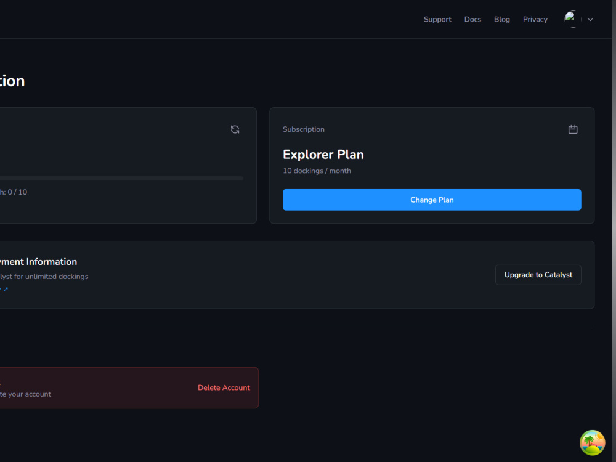
Task: Expand the account dropdown chevron
Action: click(x=590, y=19)
